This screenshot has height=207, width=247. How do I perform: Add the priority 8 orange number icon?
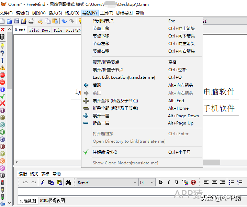(x=2, y=161)
